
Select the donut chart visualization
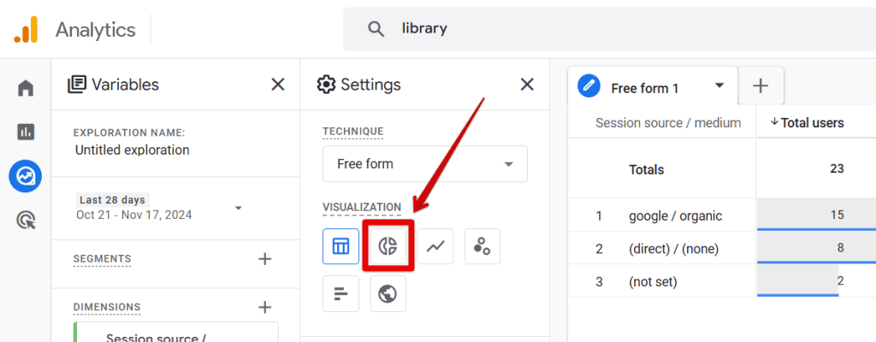tap(388, 246)
